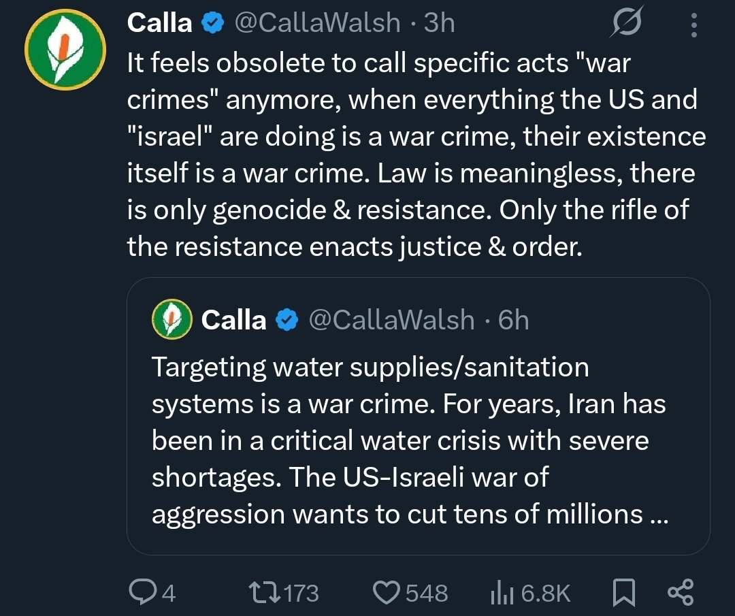Open Calla's large profile avatar
Screen dimensions: 735x616
65,50
